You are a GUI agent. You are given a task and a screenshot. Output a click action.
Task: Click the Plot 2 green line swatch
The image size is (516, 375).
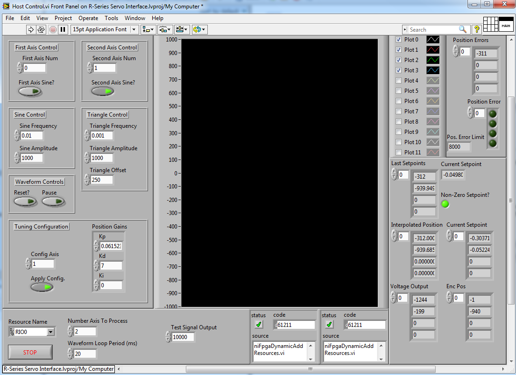[x=433, y=60]
